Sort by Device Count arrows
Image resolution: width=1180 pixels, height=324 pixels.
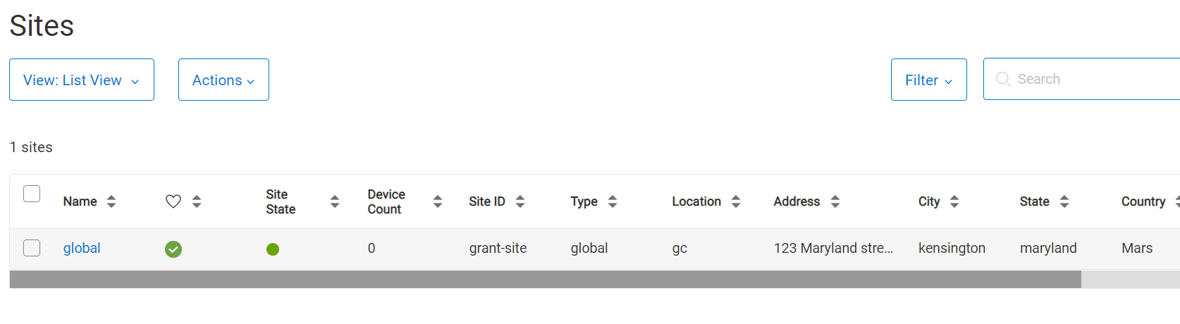click(x=438, y=201)
